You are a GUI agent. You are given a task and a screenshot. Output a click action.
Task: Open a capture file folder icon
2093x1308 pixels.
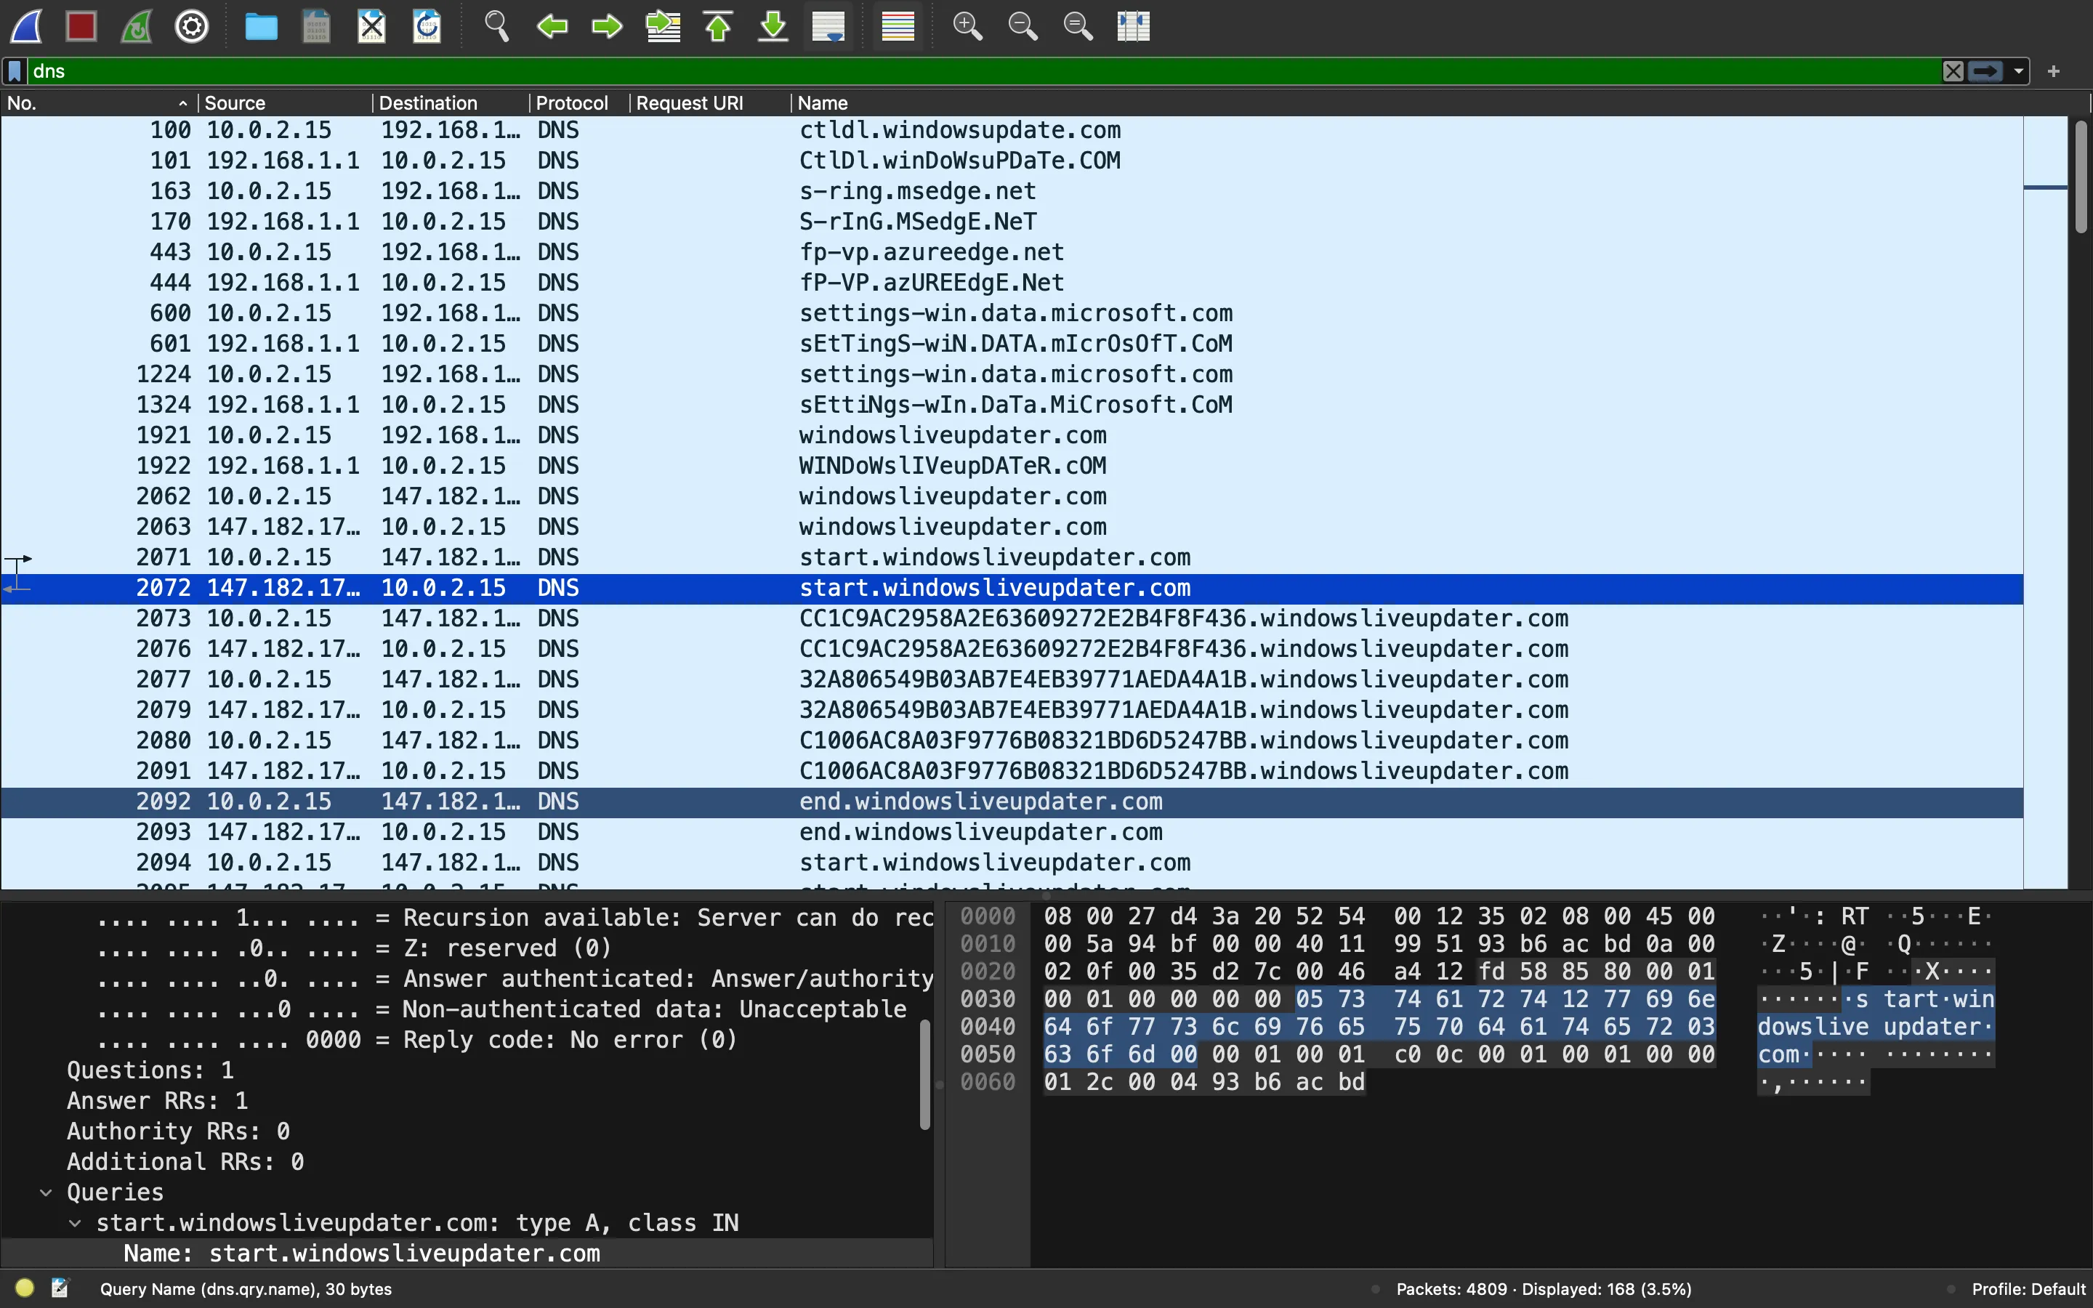[x=260, y=27]
